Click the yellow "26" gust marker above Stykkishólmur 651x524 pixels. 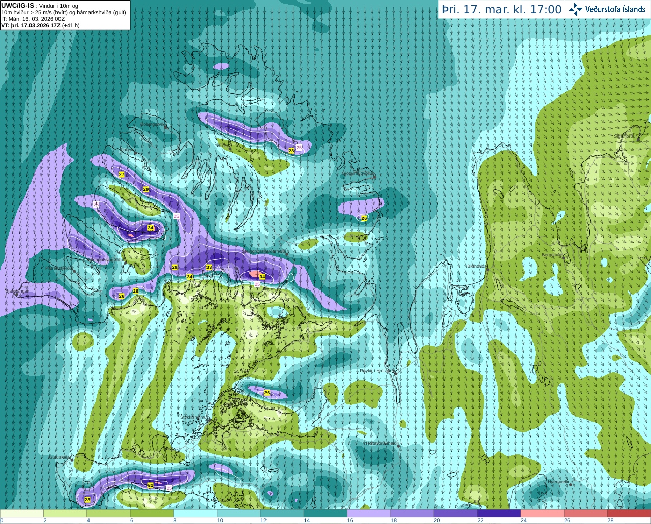coord(267,393)
